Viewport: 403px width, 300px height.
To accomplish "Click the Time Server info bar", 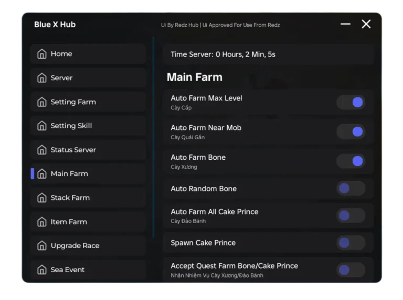I will pos(268,54).
